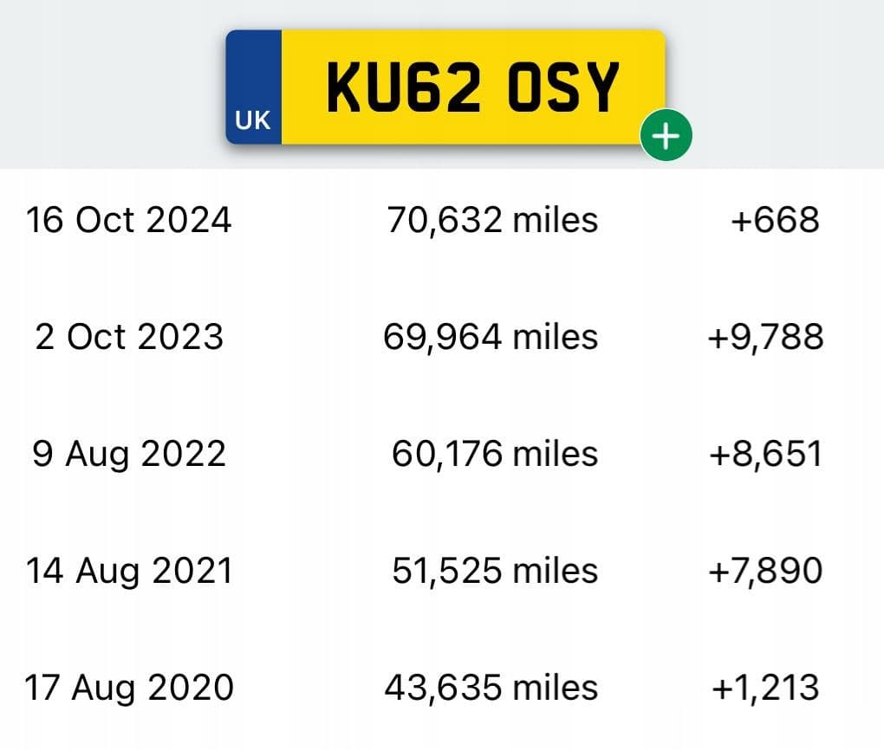Viewport: 884px width, 750px height.
Task: Select the 60,176 miles reading
Action: click(494, 454)
